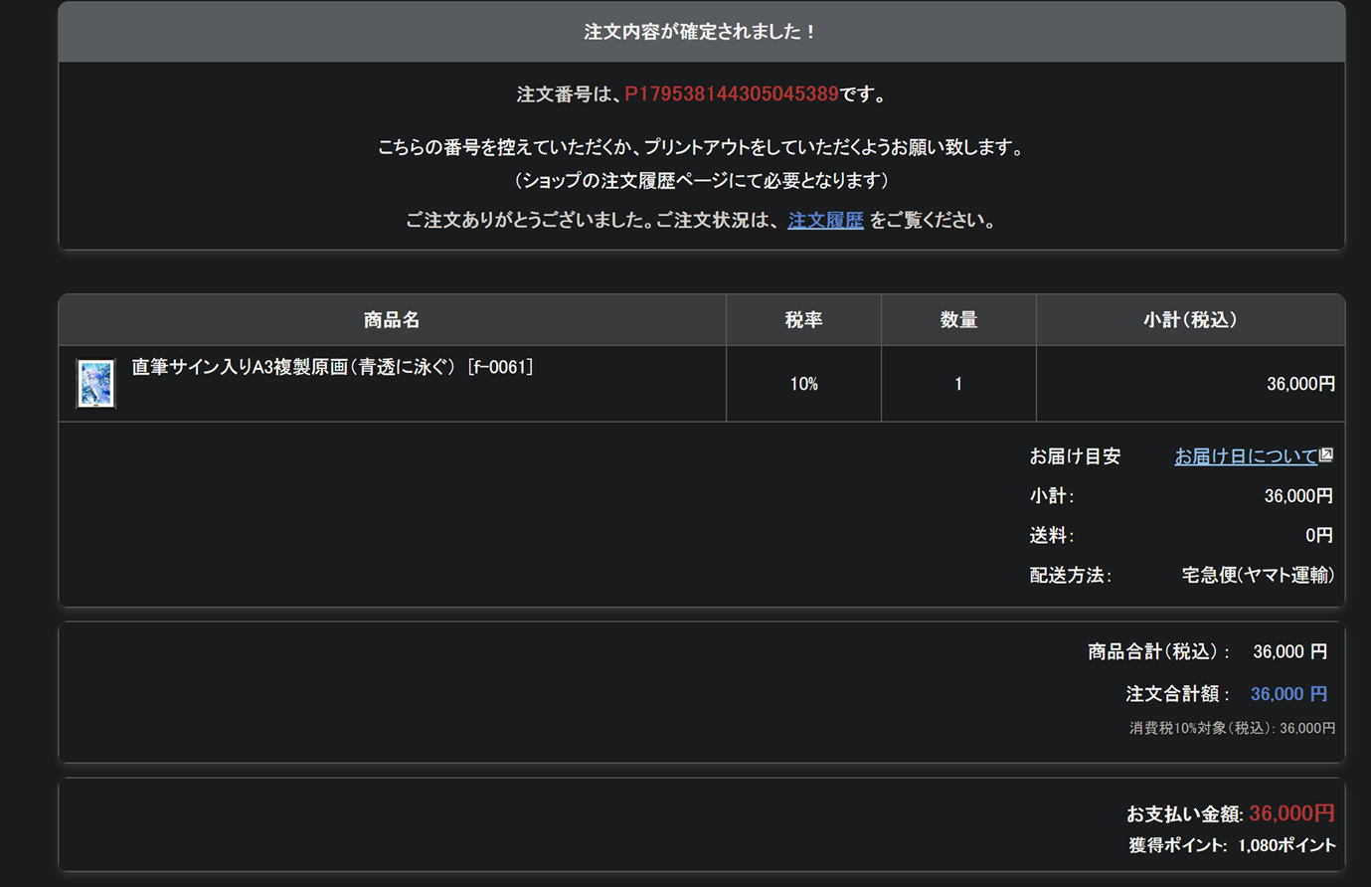Click the 宅急便(ヤマト運輸) shipping method text
The width and height of the screenshot is (1371, 887).
pyautogui.click(x=1257, y=576)
